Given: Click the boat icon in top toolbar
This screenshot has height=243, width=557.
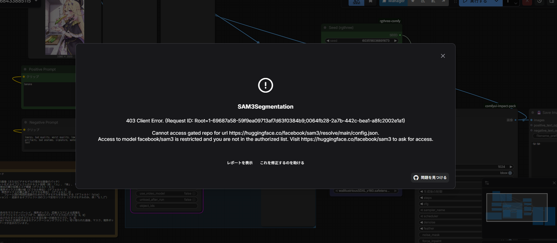Looking at the screenshot, I should 356,2.
